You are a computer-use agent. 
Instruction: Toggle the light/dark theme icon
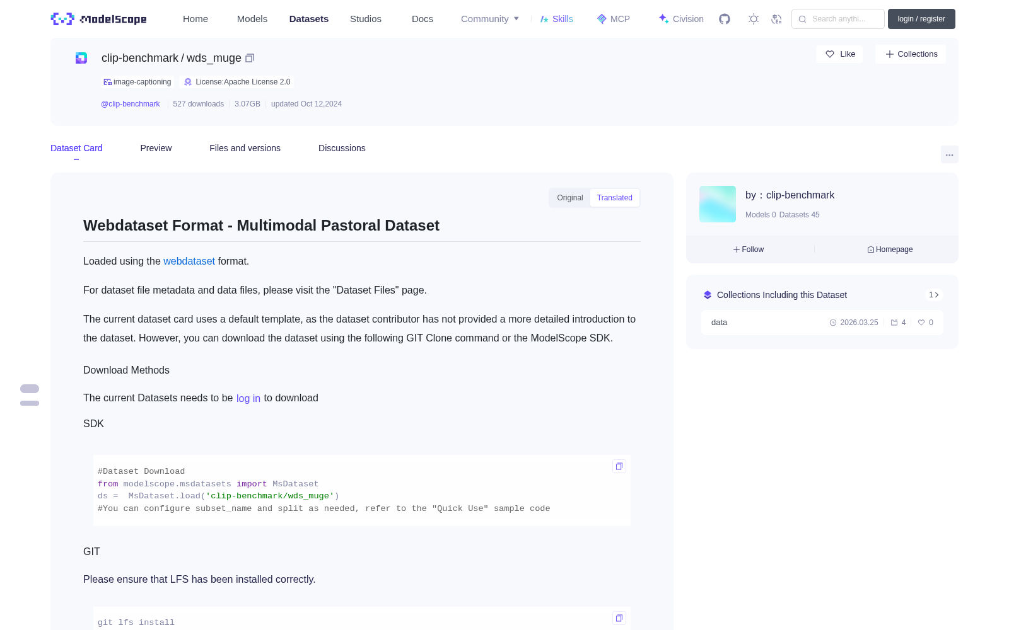[x=754, y=19]
